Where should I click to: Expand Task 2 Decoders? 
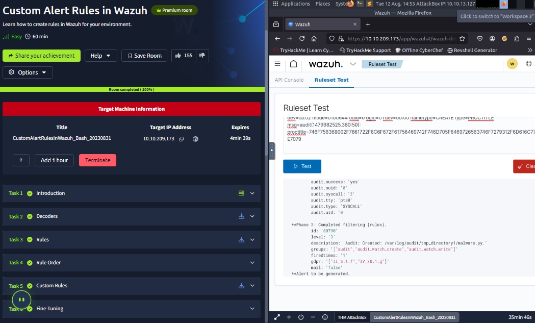(x=252, y=216)
